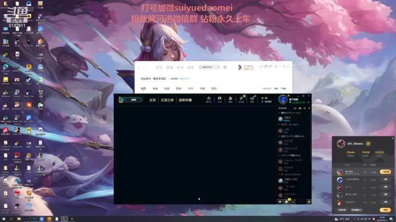
Task: Select 音乐 tab in music player
Action: click(x=159, y=68)
